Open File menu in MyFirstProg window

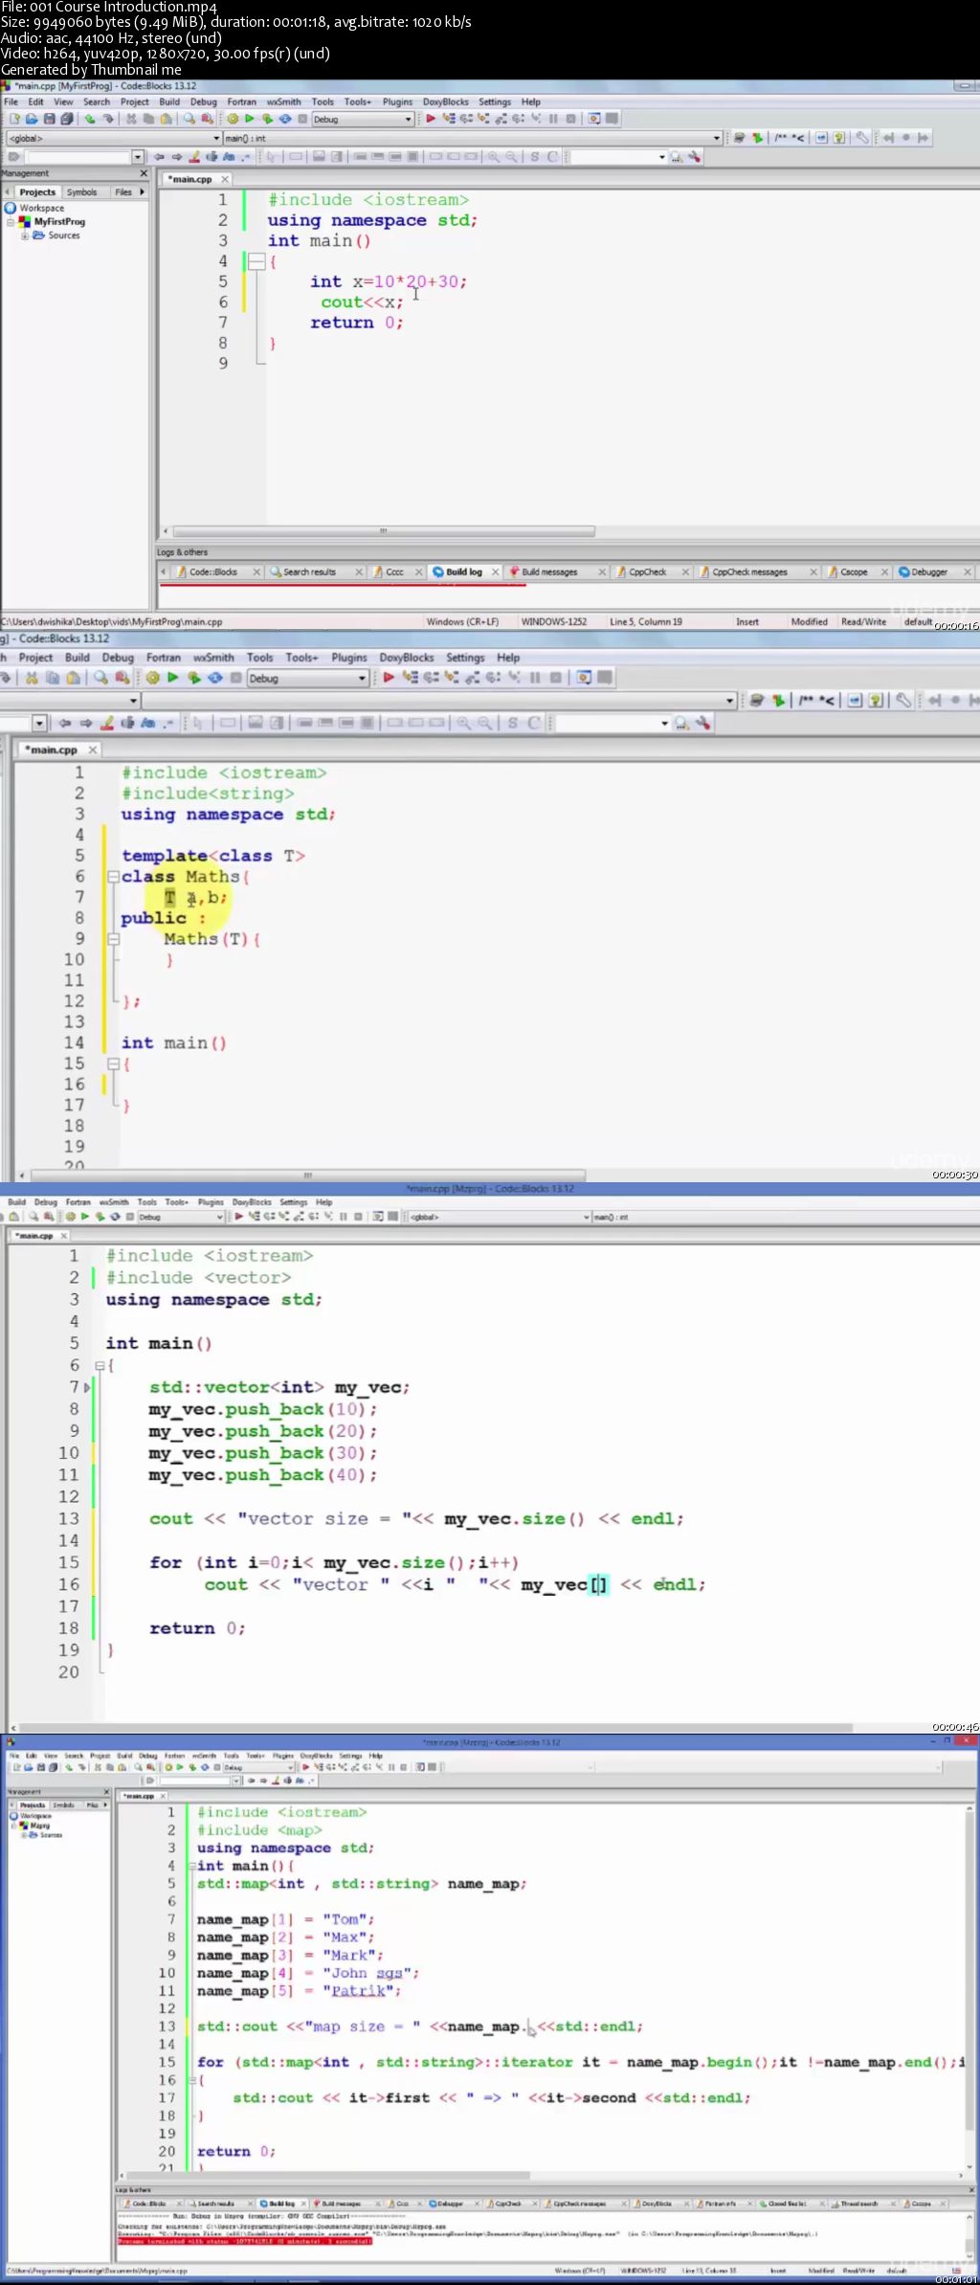[11, 101]
